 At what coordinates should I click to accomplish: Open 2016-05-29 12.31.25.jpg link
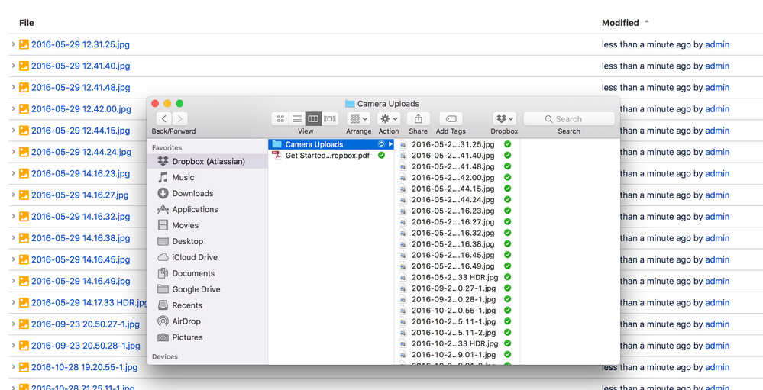pos(80,45)
